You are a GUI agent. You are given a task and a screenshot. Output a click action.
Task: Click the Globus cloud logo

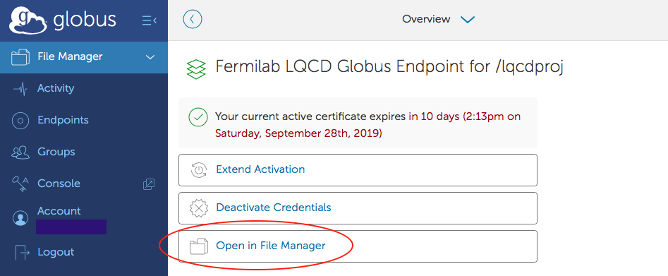coord(28,20)
